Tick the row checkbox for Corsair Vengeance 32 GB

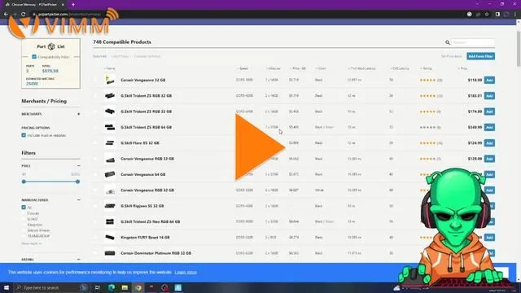(95, 80)
